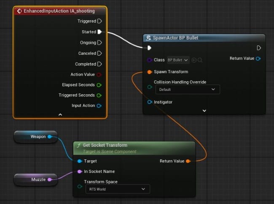The image size is (274, 204).
Task: Click the SpawnActor execution output pin
Action: click(x=259, y=48)
